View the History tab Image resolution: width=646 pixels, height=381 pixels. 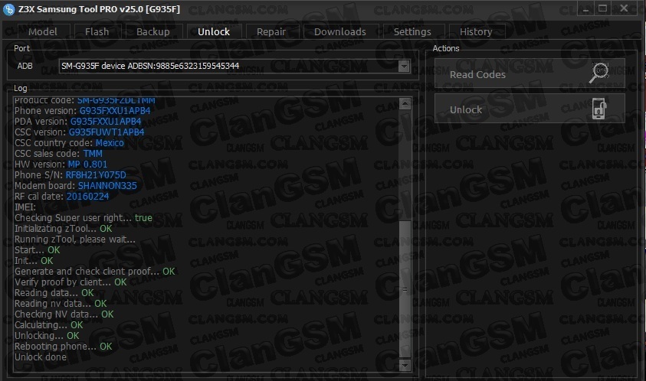(476, 31)
